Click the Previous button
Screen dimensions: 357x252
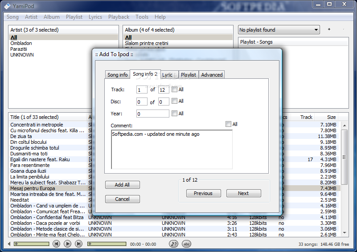pyautogui.click(x=203, y=193)
